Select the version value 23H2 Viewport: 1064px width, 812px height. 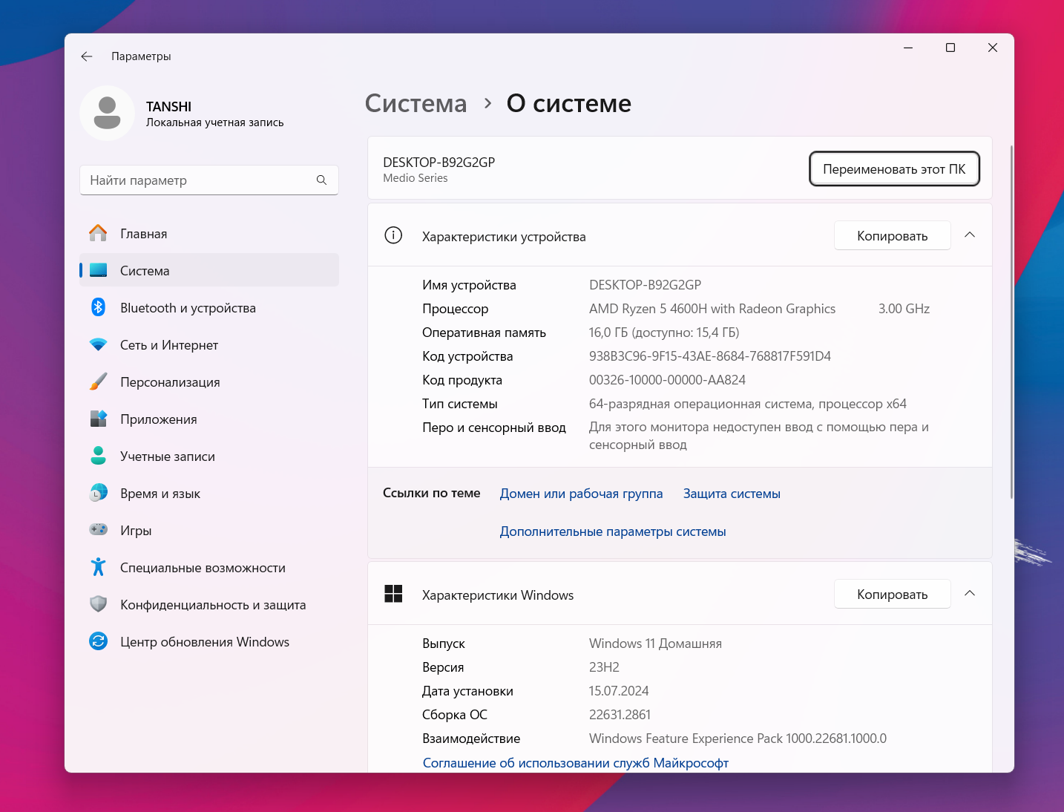[604, 667]
